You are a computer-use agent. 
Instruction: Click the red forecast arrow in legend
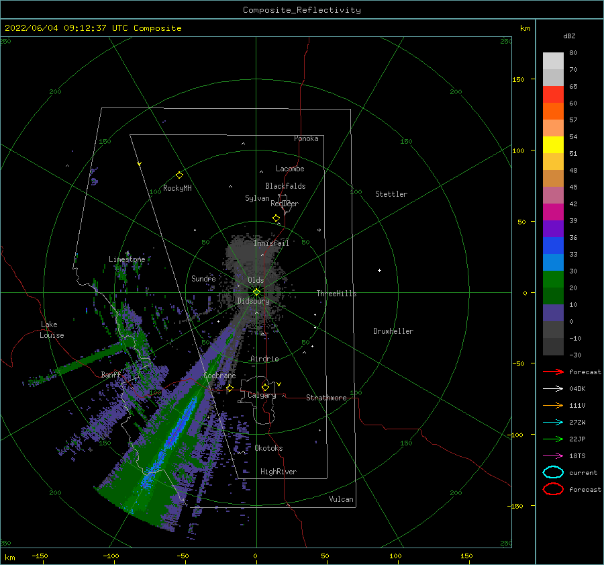553,372
